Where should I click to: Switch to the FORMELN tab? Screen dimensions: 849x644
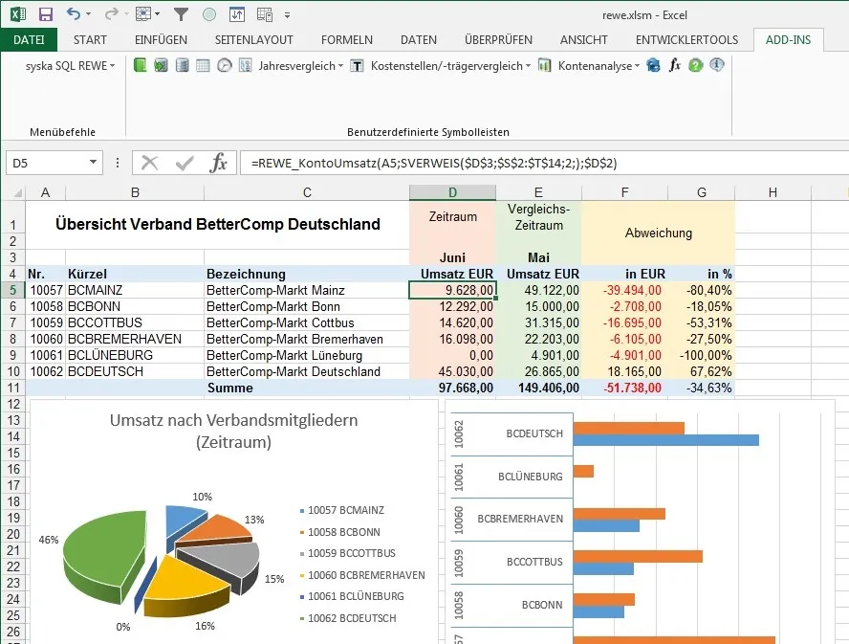pos(346,39)
